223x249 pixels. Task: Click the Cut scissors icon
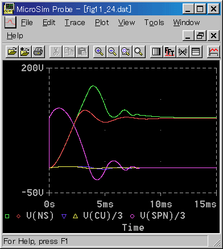[56, 51]
